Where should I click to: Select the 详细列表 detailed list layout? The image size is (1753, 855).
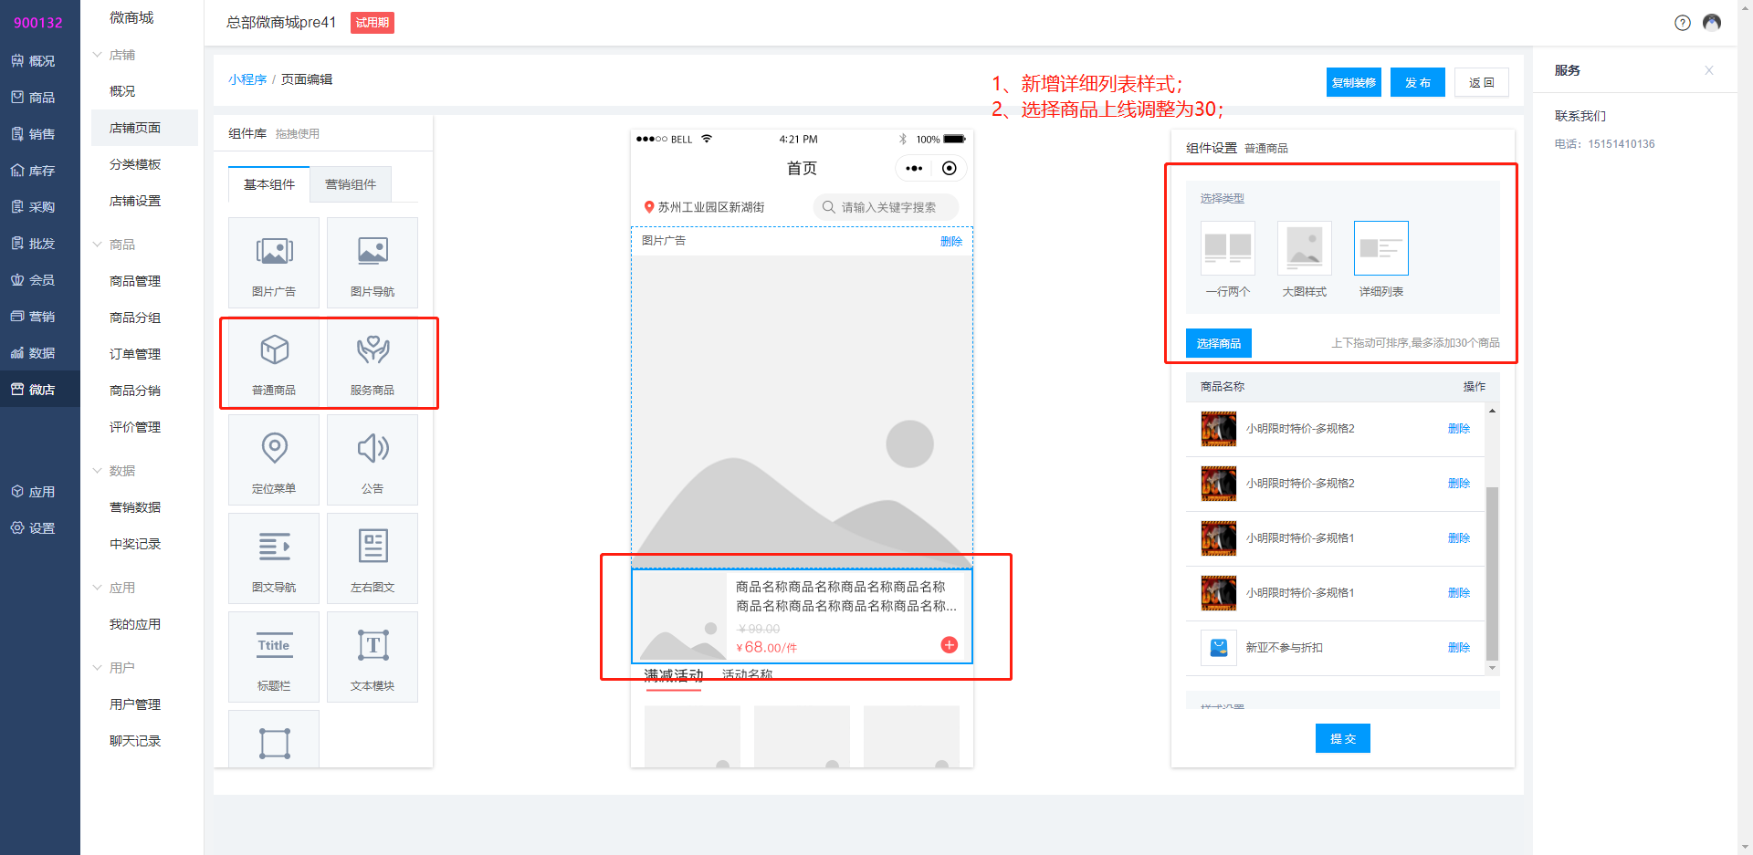[x=1380, y=249]
